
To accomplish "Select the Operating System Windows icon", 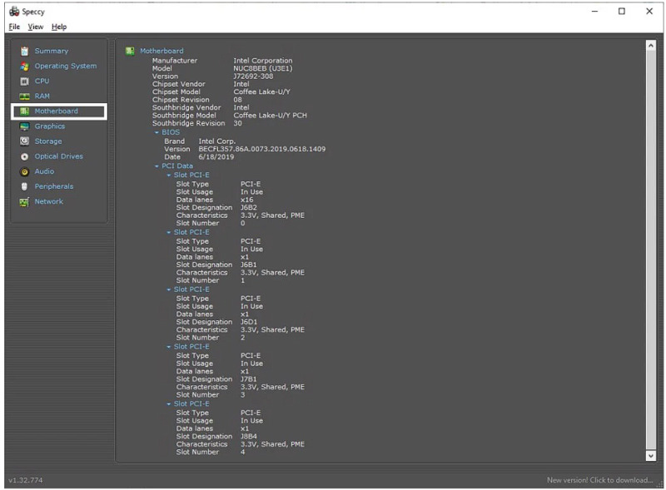I will tap(24, 67).
